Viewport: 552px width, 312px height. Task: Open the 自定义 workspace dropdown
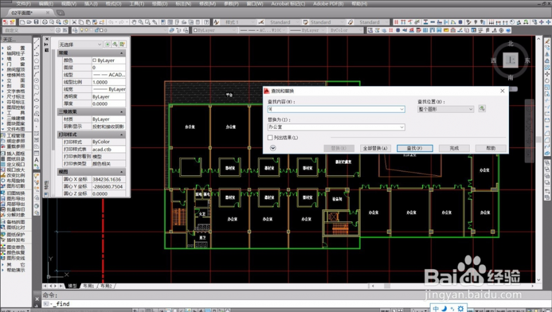click(x=28, y=30)
